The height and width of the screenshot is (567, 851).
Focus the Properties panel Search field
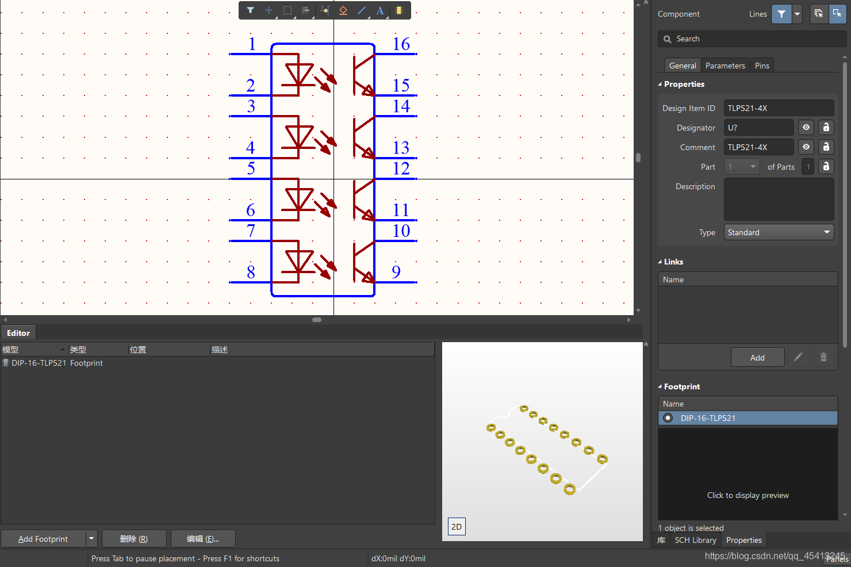pos(752,39)
